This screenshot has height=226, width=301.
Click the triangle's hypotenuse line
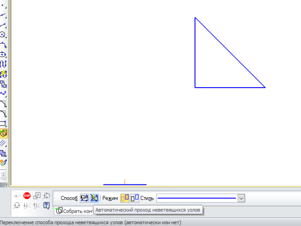tap(230, 53)
